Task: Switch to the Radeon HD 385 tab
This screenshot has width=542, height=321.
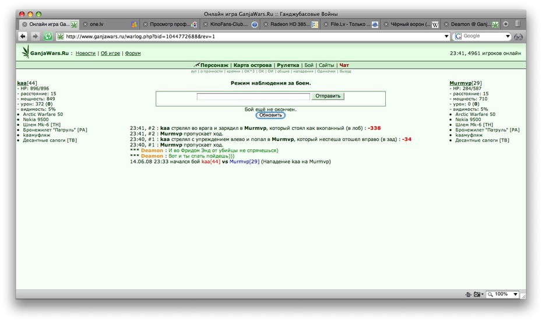Action: (290, 24)
